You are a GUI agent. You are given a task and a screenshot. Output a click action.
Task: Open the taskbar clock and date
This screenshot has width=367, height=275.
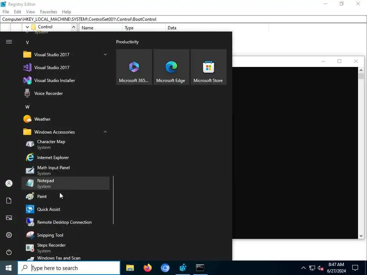336,268
